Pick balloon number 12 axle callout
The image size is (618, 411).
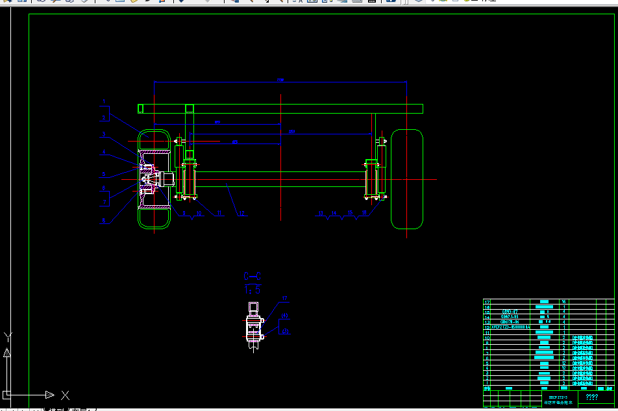(x=241, y=213)
